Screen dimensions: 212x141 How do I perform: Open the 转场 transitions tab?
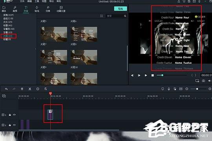tap(37, 9)
